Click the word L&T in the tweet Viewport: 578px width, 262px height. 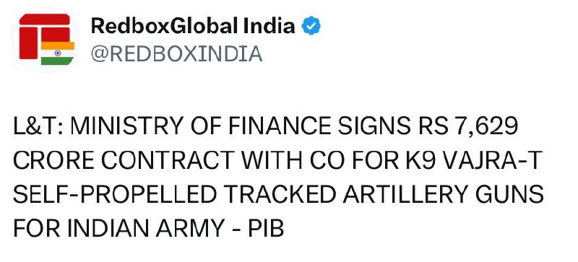click(x=35, y=126)
